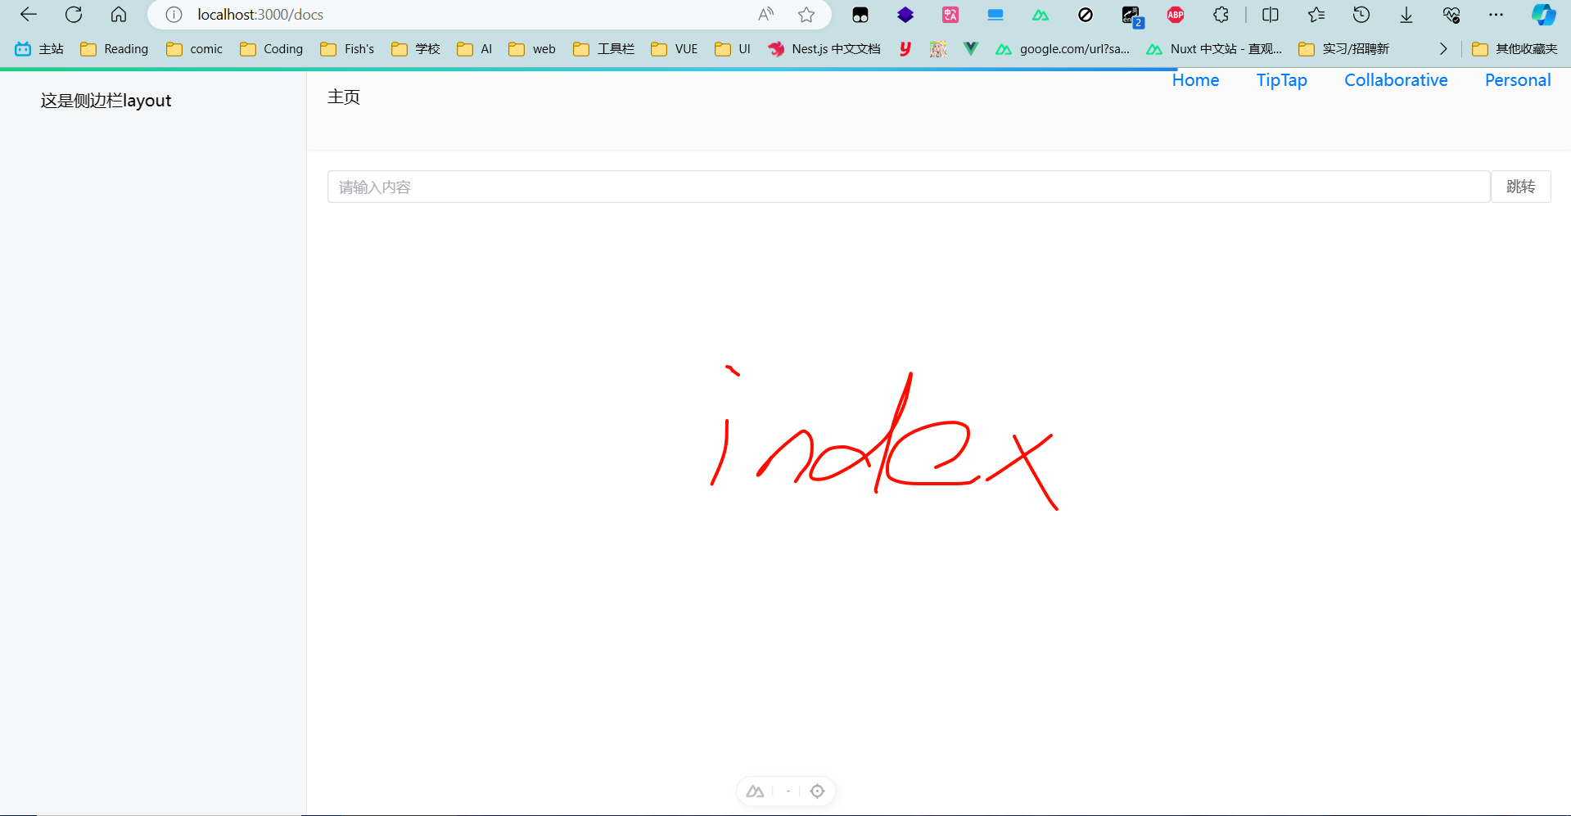Star this page as favorite
1571x816 pixels.
pos(806,15)
